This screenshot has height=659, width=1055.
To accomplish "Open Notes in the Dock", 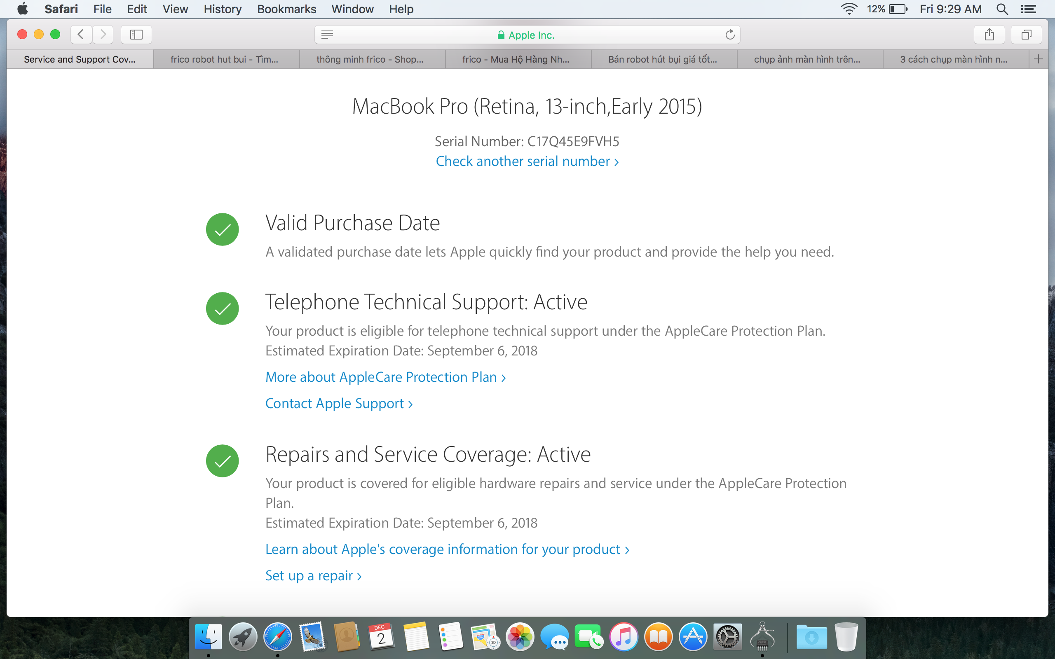I will (416, 637).
